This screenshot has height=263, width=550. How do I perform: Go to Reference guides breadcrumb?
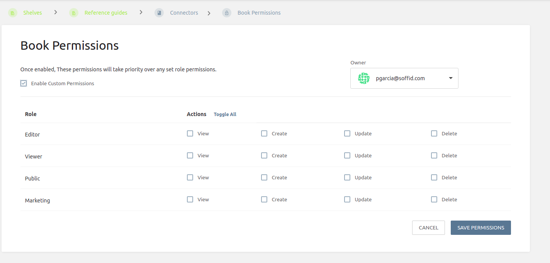(106, 13)
